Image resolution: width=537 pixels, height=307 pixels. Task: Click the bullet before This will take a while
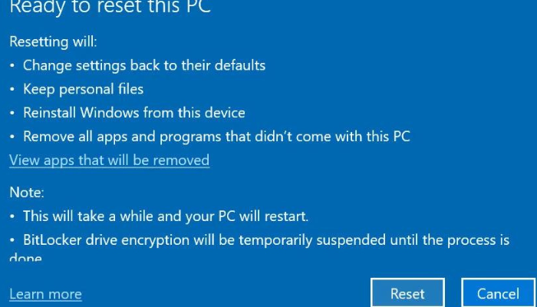tap(12, 217)
